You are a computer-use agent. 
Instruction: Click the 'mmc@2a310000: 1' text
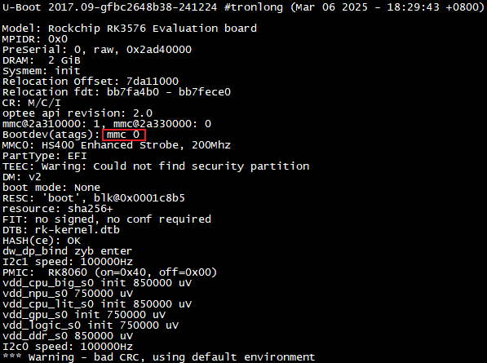tap(51, 124)
